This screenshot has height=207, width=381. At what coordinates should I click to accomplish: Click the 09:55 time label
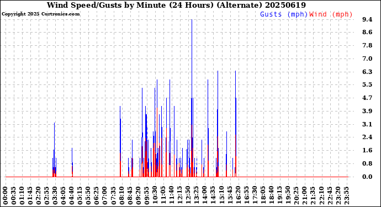tap(146, 196)
